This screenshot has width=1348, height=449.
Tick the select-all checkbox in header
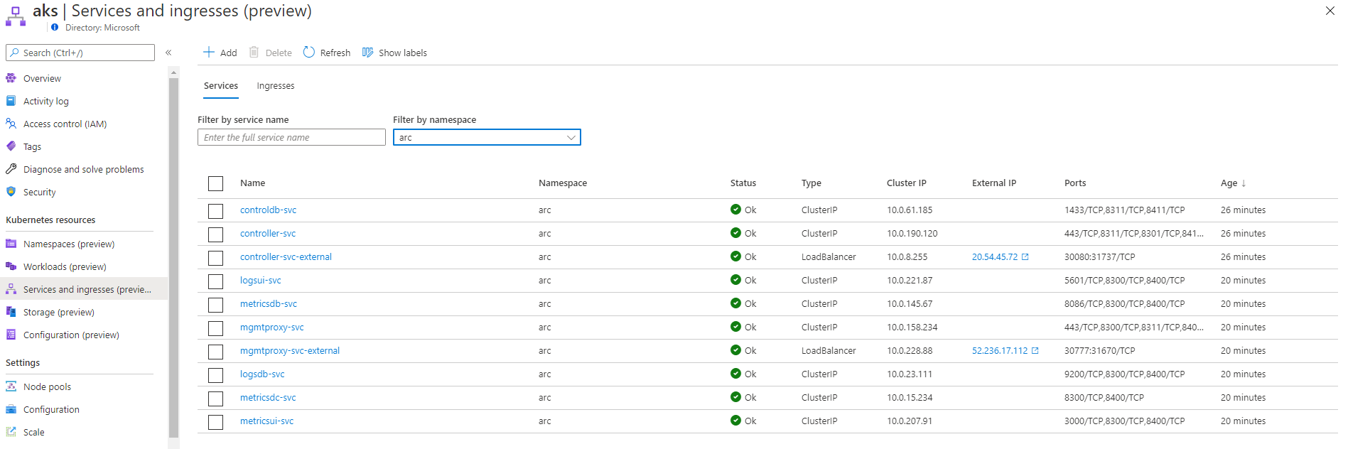tap(216, 184)
